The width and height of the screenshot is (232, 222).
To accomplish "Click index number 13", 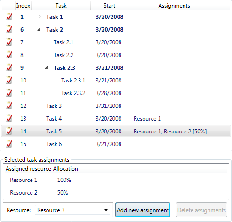I will click(23, 119).
